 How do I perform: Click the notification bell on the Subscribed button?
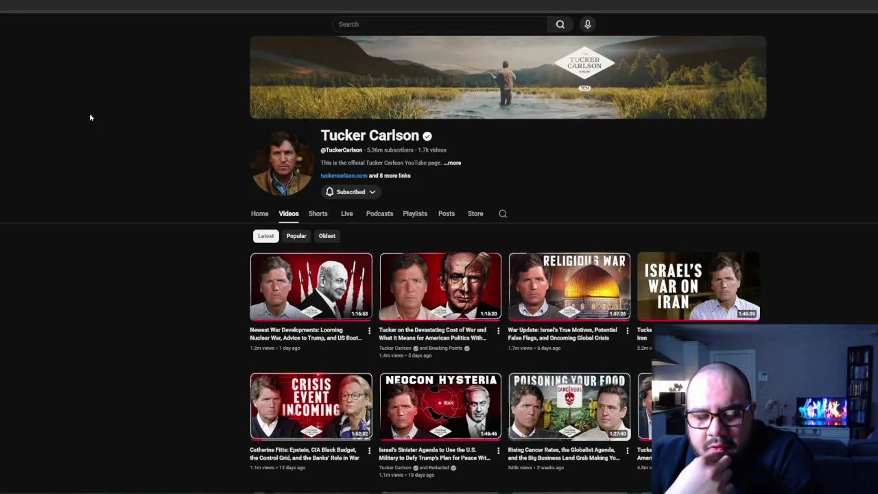click(330, 192)
